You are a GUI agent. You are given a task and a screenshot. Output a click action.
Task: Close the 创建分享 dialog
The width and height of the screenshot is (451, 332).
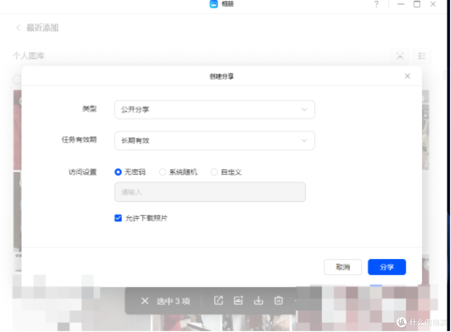coord(407,76)
